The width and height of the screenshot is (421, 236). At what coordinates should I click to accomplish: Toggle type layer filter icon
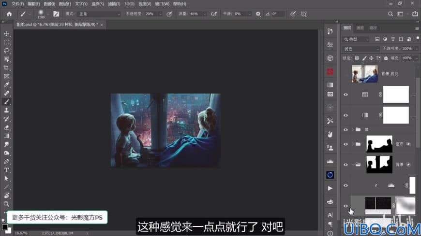pyautogui.click(x=393, y=39)
